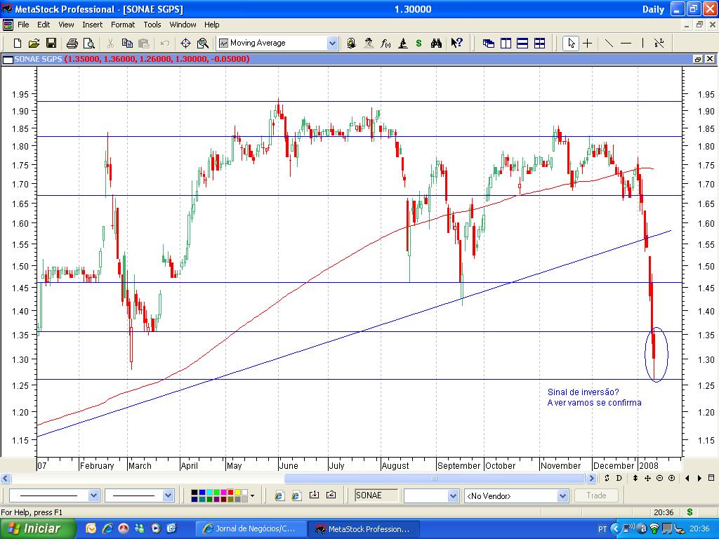Click the MetaStock Professional taskbar button
The image size is (719, 539).
point(364,529)
